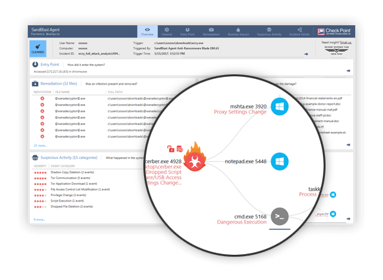Image resolution: width=383 pixels, height=280 pixels.
Task: Click Proxy Settings Change label
Action: (x=240, y=112)
